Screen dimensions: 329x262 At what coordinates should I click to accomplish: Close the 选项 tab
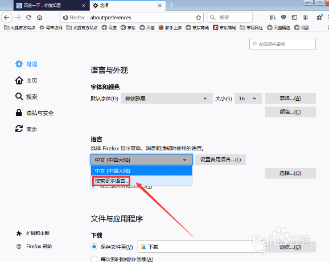click(160, 6)
